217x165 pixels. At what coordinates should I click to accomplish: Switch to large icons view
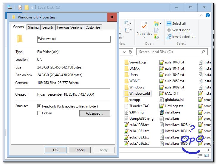(x=207, y=155)
